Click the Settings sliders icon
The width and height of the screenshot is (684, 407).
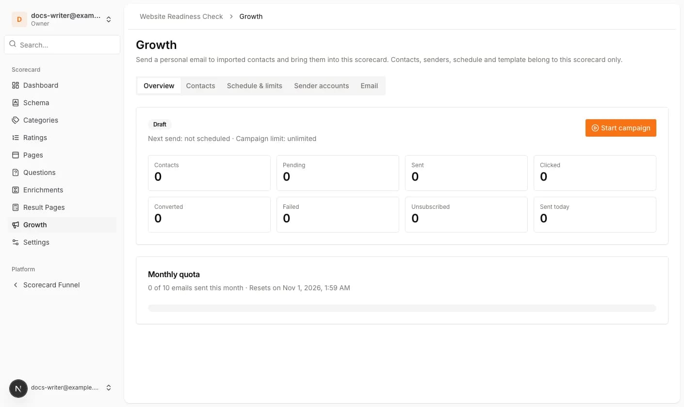point(16,242)
